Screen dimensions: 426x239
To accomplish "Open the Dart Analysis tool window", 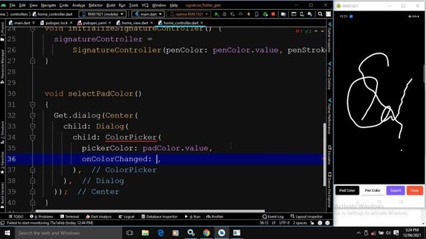I will (99, 216).
